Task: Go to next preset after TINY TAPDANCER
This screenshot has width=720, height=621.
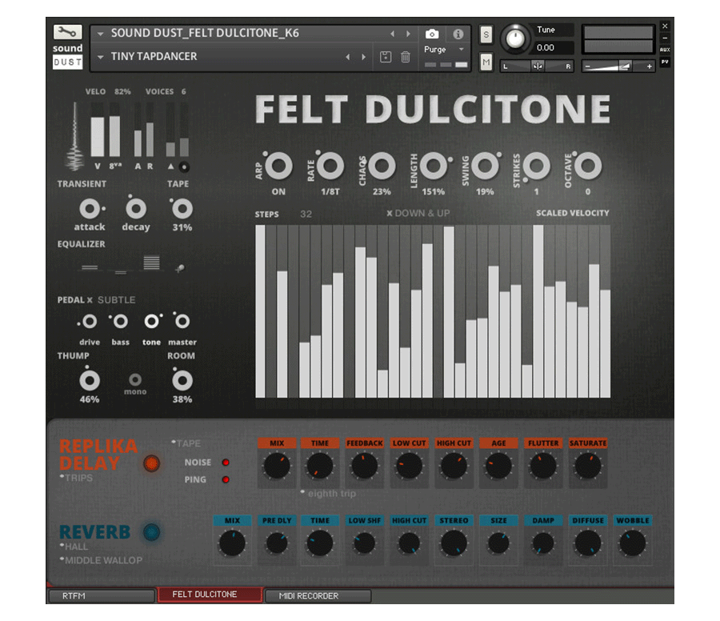Action: 363,57
